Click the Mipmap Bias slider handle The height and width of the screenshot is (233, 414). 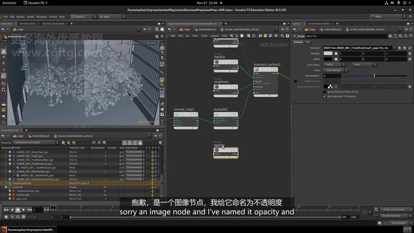pyautogui.click(x=375, y=76)
